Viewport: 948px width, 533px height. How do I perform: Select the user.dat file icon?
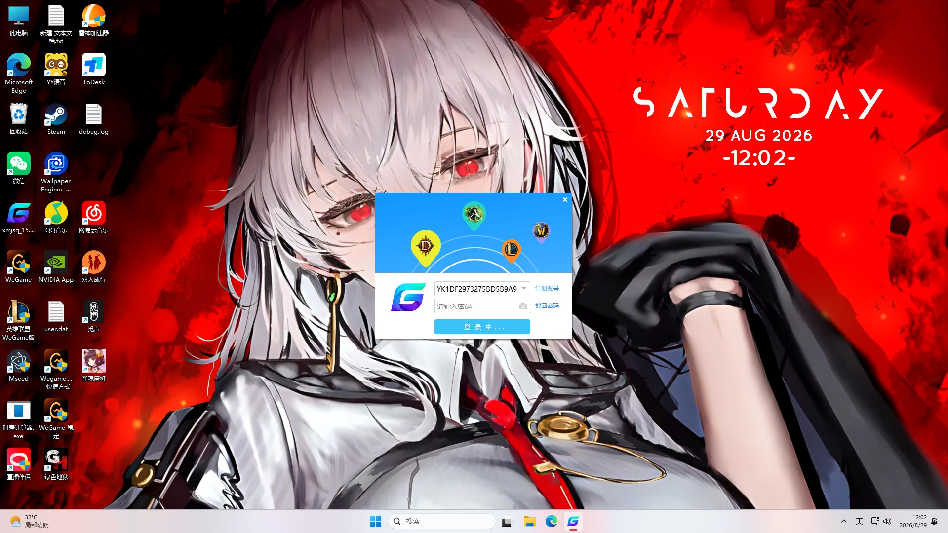point(56,316)
